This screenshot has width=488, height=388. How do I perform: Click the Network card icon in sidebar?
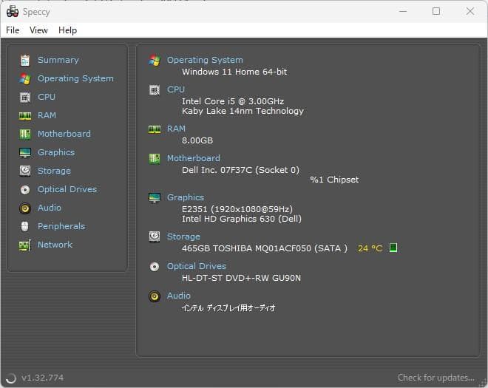[x=25, y=245]
